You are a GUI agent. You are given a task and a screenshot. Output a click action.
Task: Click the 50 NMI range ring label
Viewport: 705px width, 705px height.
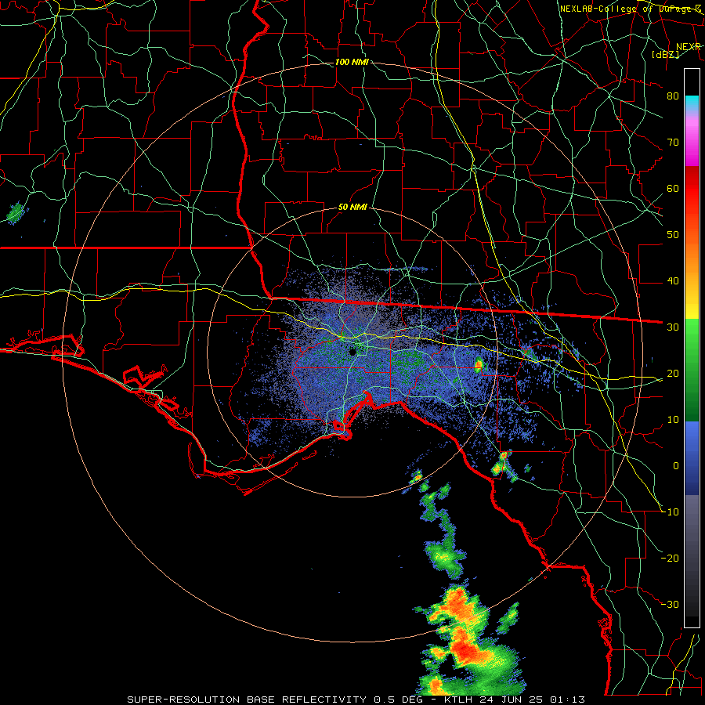point(352,208)
